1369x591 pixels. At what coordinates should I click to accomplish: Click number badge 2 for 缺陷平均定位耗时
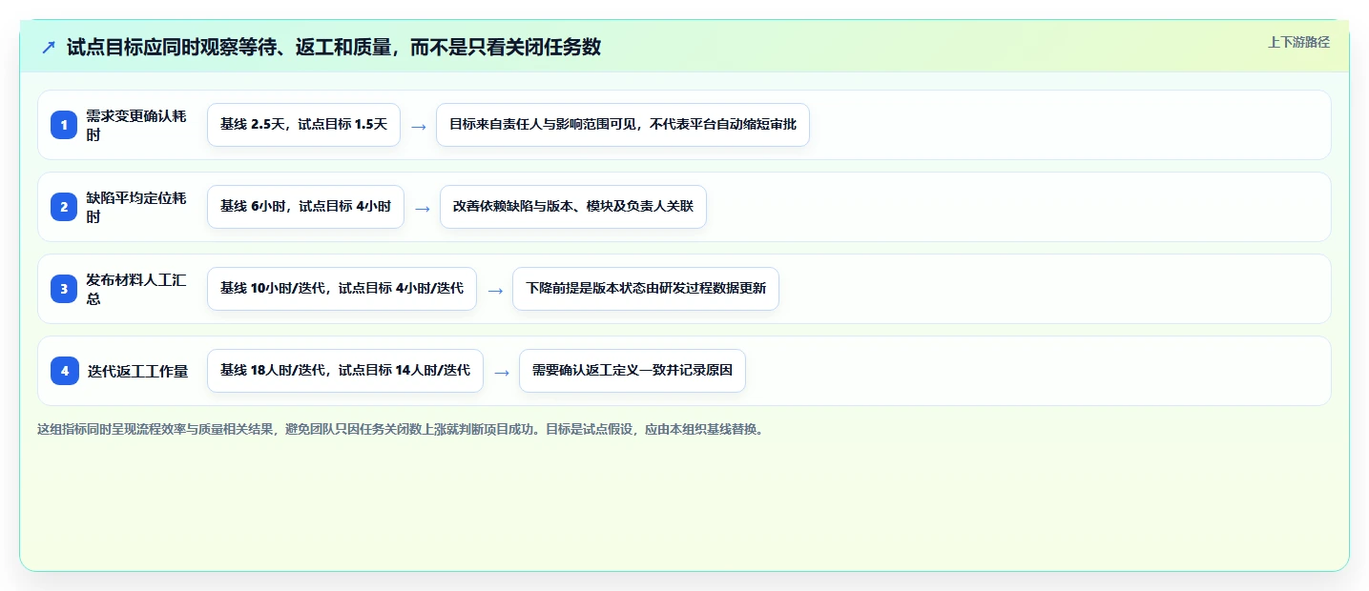(64, 207)
